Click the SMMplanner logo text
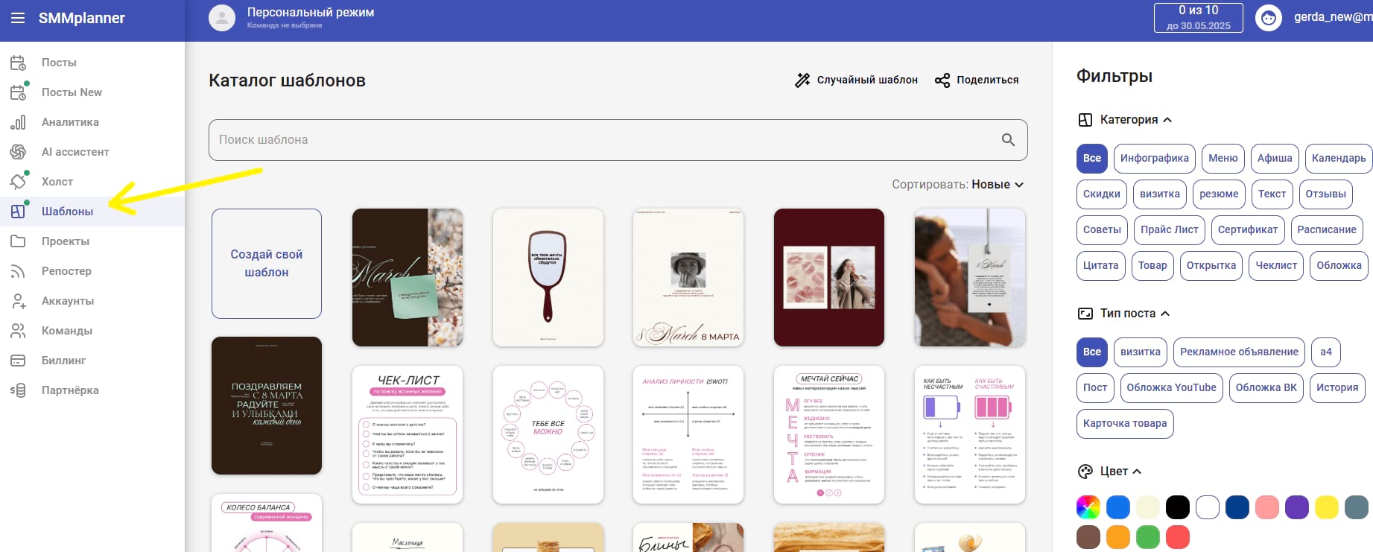The image size is (1373, 552). click(82, 18)
